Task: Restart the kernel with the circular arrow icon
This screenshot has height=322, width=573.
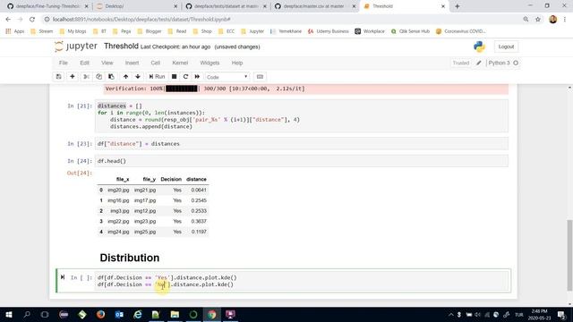Action: pyautogui.click(x=185, y=77)
